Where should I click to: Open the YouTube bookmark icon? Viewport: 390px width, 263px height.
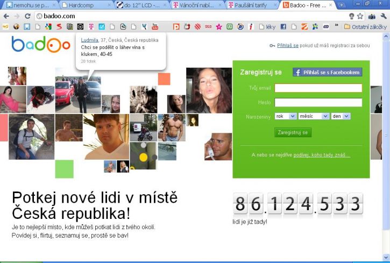155,26
